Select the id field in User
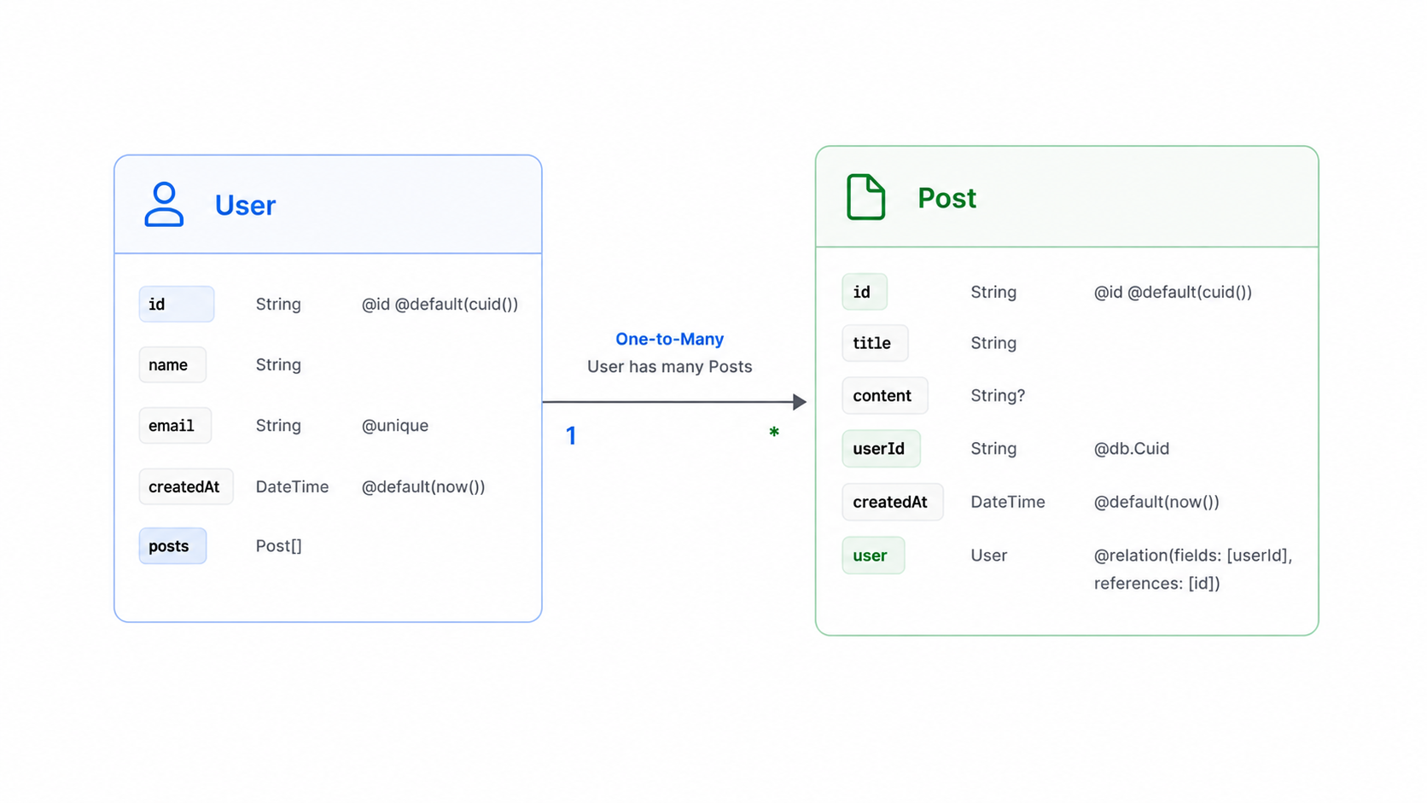Viewport: 1427px width, 803px height. pyautogui.click(x=177, y=304)
